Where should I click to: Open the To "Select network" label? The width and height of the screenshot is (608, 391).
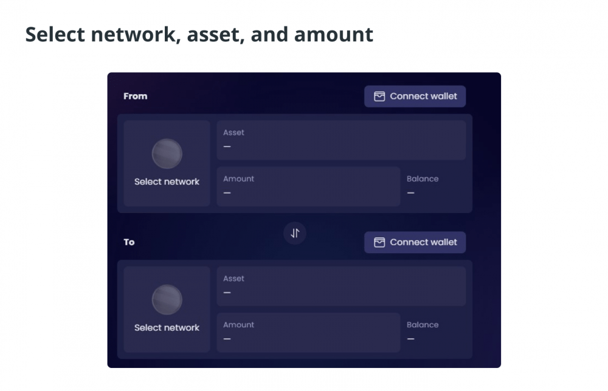pyautogui.click(x=167, y=328)
